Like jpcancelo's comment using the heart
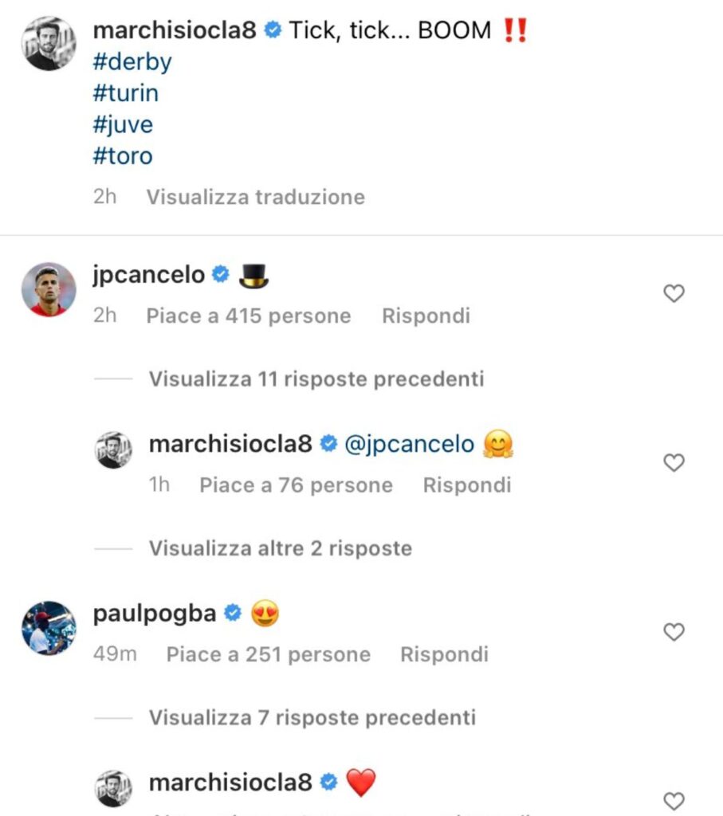 [x=674, y=293]
